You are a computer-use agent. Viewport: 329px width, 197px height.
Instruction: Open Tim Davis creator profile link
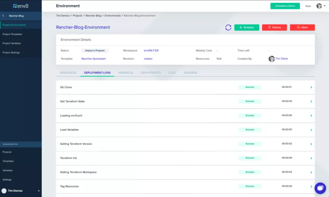281,59
